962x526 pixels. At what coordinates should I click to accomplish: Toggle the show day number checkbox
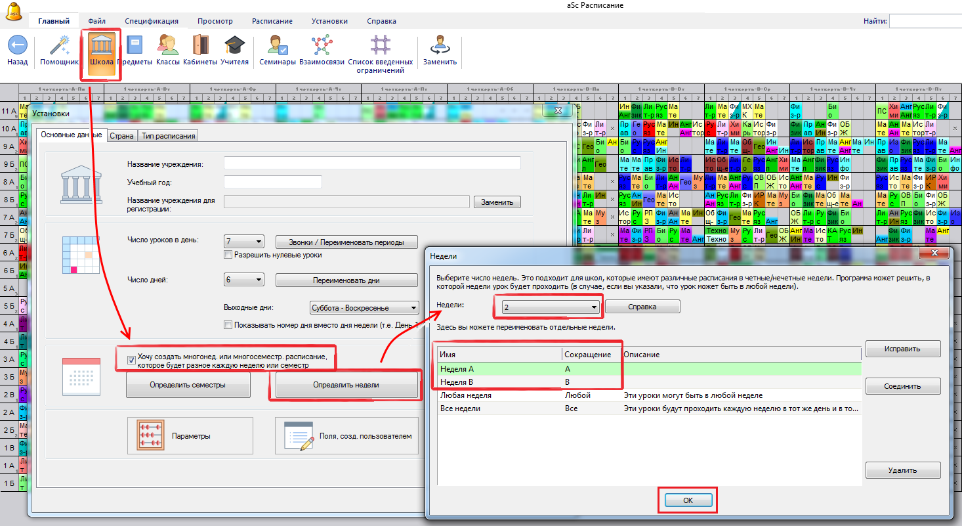point(228,324)
